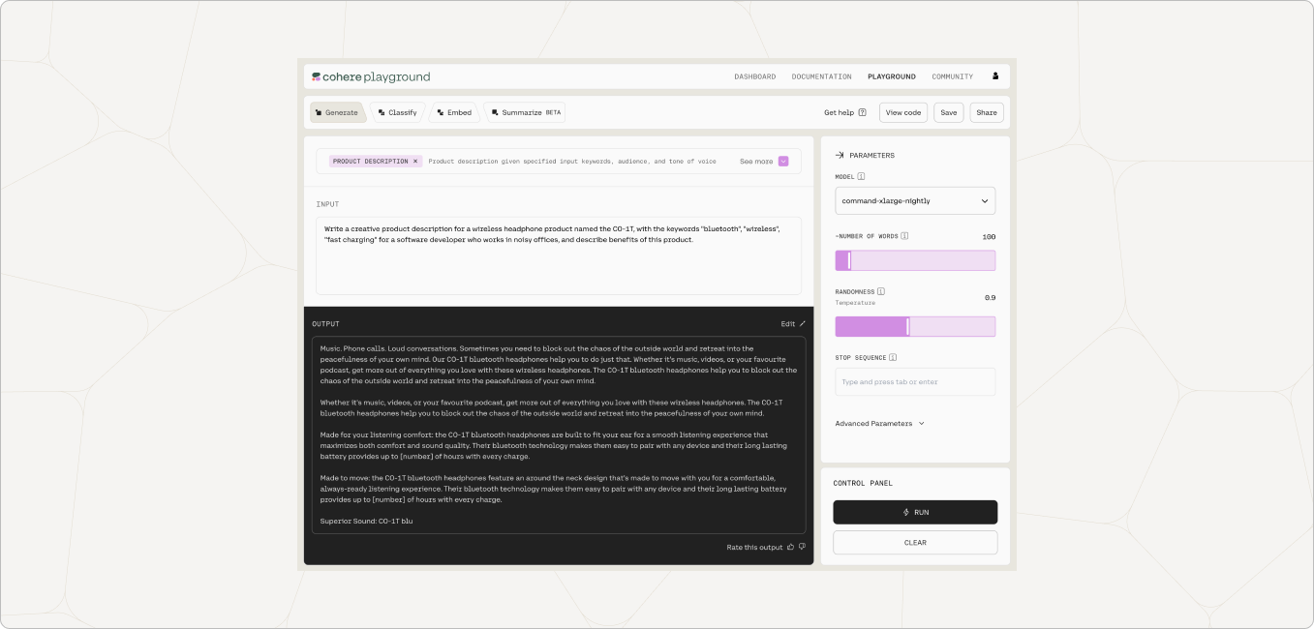Open the model dropdown command-xlarge-nightly
1314x629 pixels.
[915, 201]
